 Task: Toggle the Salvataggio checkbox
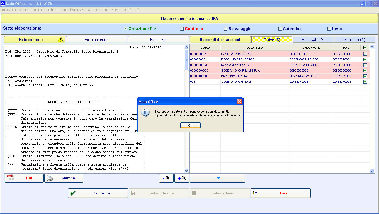[x=226, y=29]
